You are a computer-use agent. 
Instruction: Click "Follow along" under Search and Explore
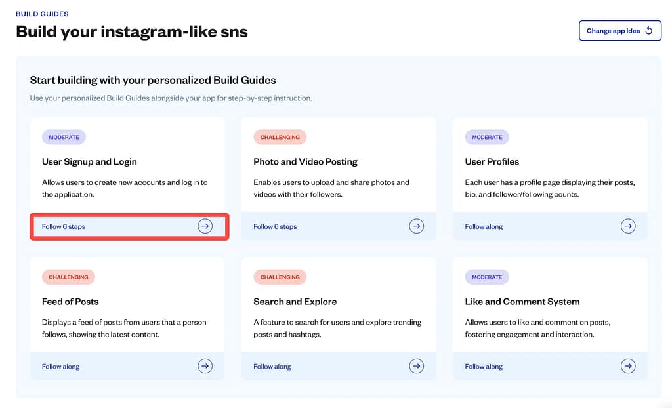pyautogui.click(x=272, y=367)
